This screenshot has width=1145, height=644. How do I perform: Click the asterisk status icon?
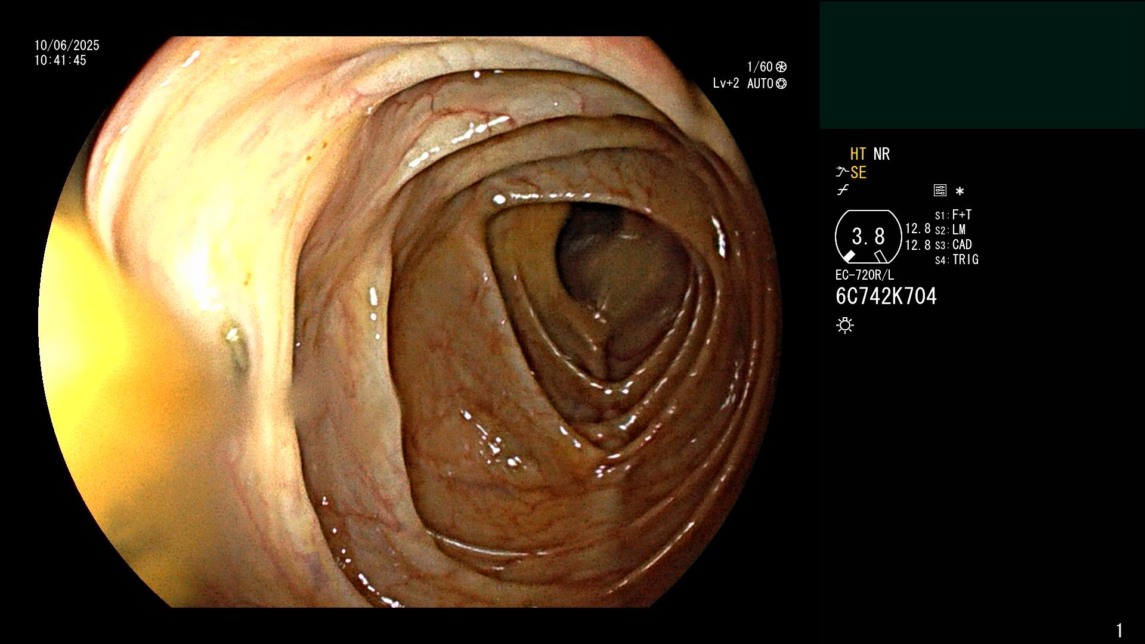960,191
